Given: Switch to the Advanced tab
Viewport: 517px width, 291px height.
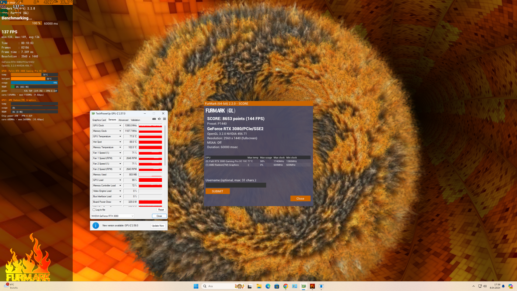Looking at the screenshot, I should 123,120.
